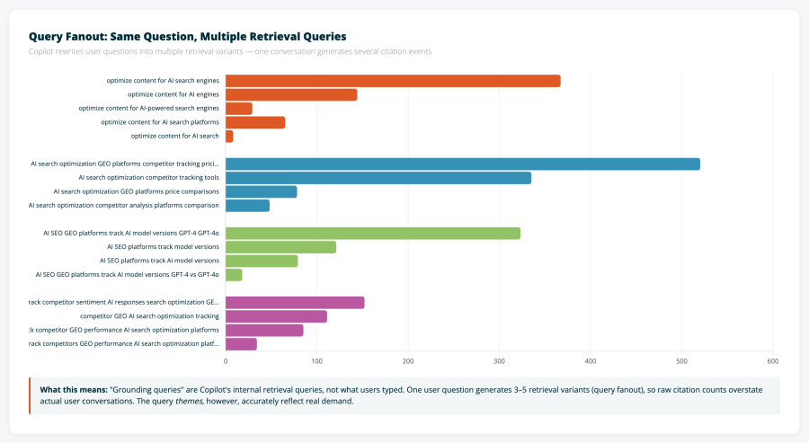Click the chart title 'Query Fanout: Same Question, Multiple Retrieval Queries'
The height and width of the screenshot is (443, 809).
[187, 36]
